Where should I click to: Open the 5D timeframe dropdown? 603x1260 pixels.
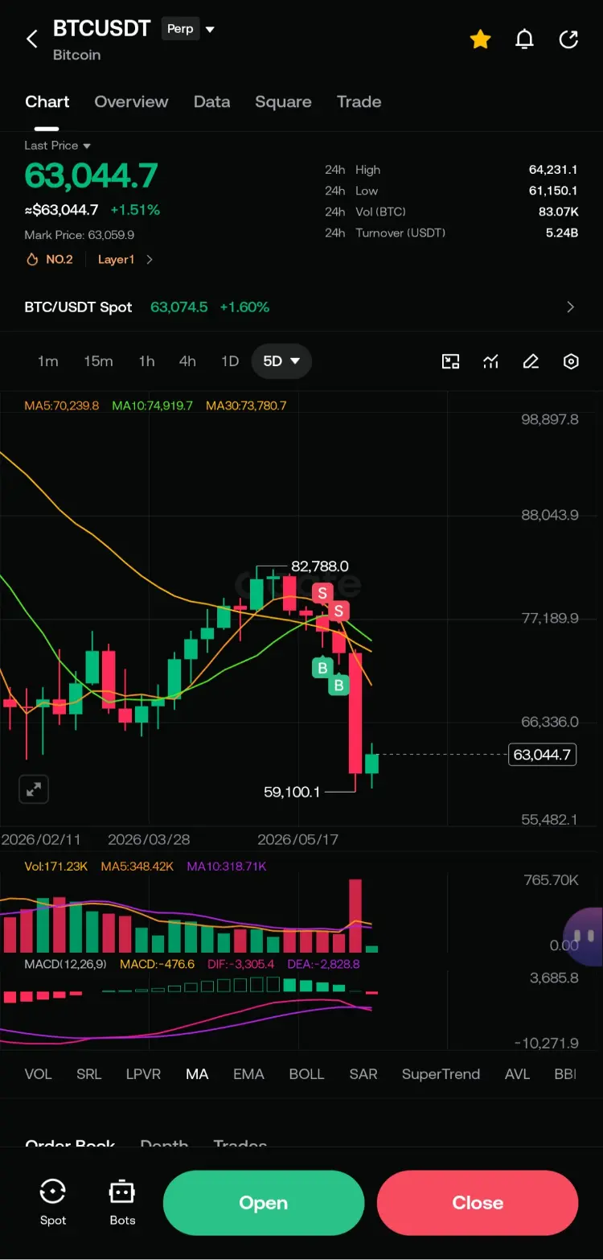point(281,361)
